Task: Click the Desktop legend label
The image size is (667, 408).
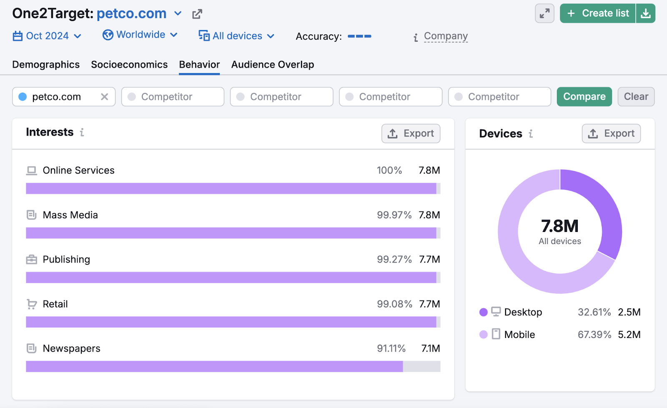Action: [523, 312]
